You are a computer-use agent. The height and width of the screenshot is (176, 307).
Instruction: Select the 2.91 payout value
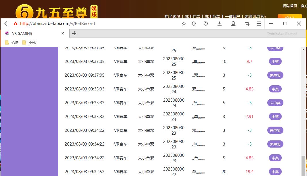(249, 116)
